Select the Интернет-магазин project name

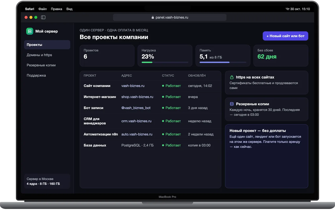pos(100,97)
